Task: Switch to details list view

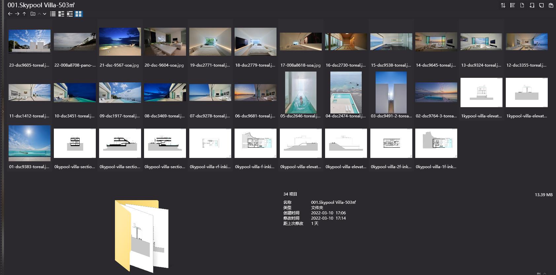Action: pos(61,14)
